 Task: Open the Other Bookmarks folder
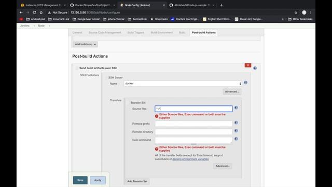pyautogui.click(x=300, y=19)
